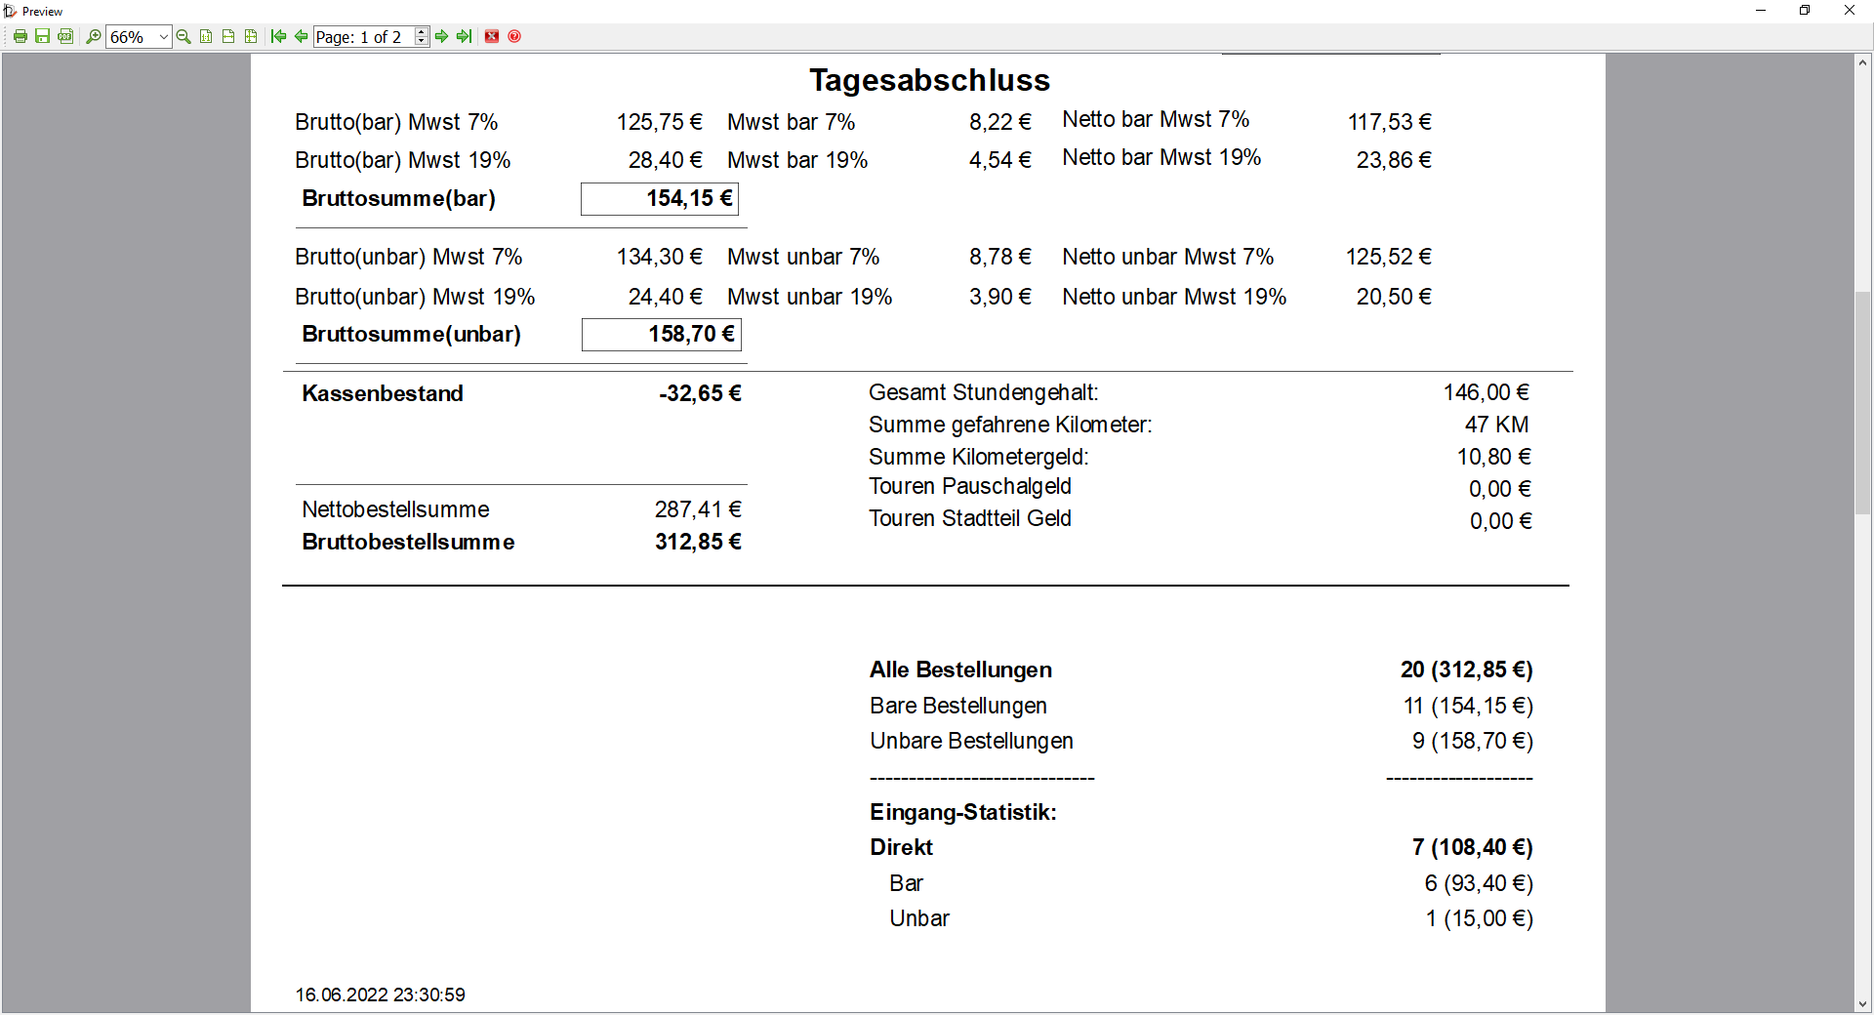Image resolution: width=1874 pixels, height=1015 pixels.
Task: Click the scrollbar down arrow
Action: [x=1862, y=1003]
